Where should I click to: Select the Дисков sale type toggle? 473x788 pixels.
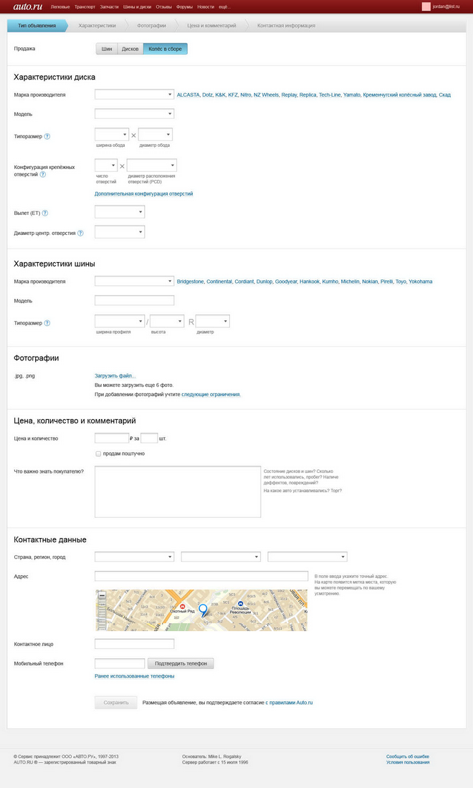pos(130,49)
